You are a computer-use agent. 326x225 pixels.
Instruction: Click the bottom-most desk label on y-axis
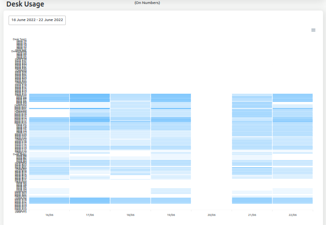tap(21, 212)
